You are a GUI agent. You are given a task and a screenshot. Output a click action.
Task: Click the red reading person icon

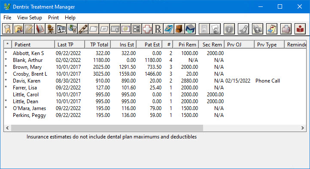300,29
